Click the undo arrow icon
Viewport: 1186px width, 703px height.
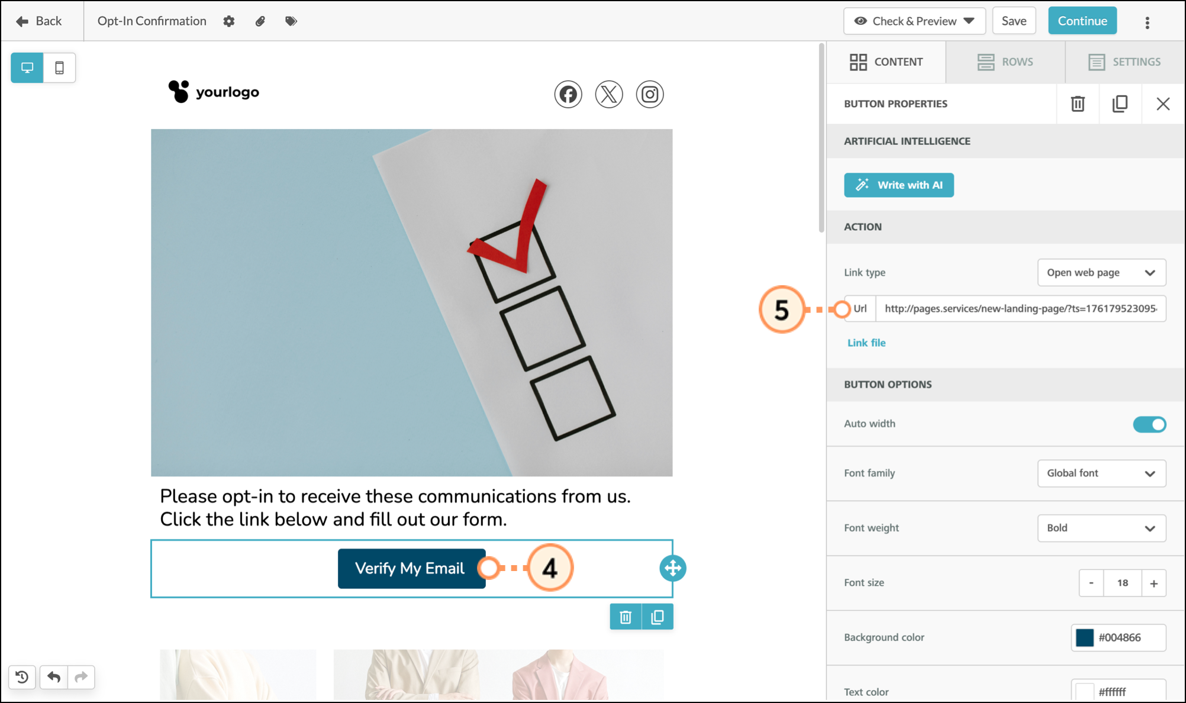[54, 676]
